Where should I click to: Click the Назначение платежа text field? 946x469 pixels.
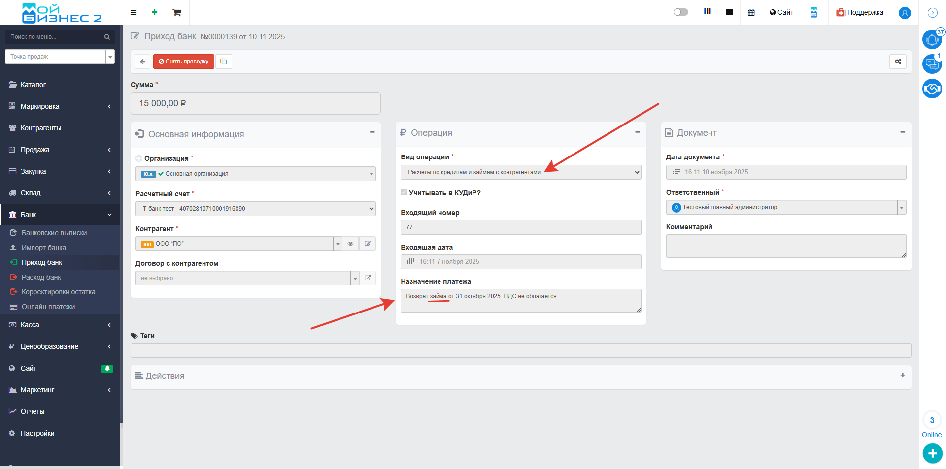pos(520,301)
